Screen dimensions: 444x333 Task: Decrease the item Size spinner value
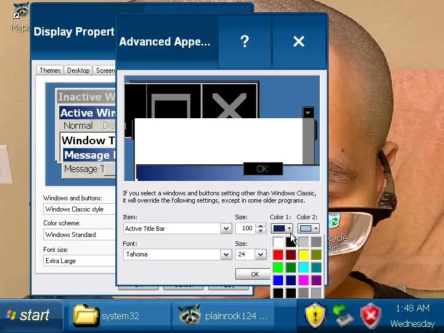tap(260, 231)
